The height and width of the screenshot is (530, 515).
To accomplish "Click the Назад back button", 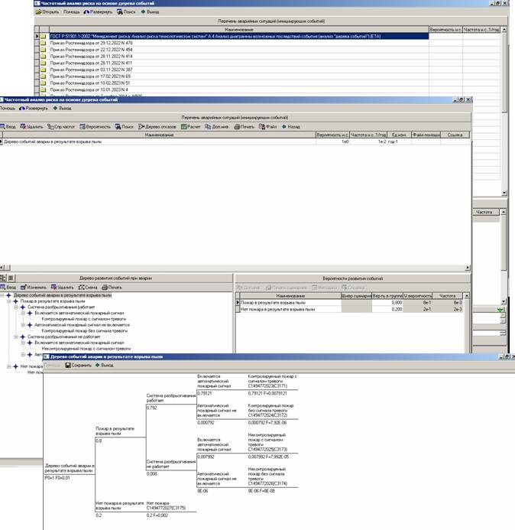I will coord(291,126).
